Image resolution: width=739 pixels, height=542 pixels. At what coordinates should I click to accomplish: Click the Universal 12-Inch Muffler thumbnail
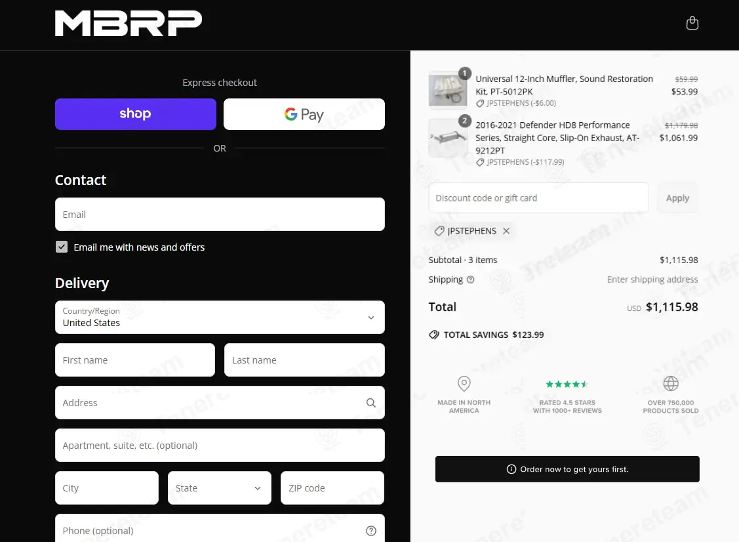coord(447,89)
